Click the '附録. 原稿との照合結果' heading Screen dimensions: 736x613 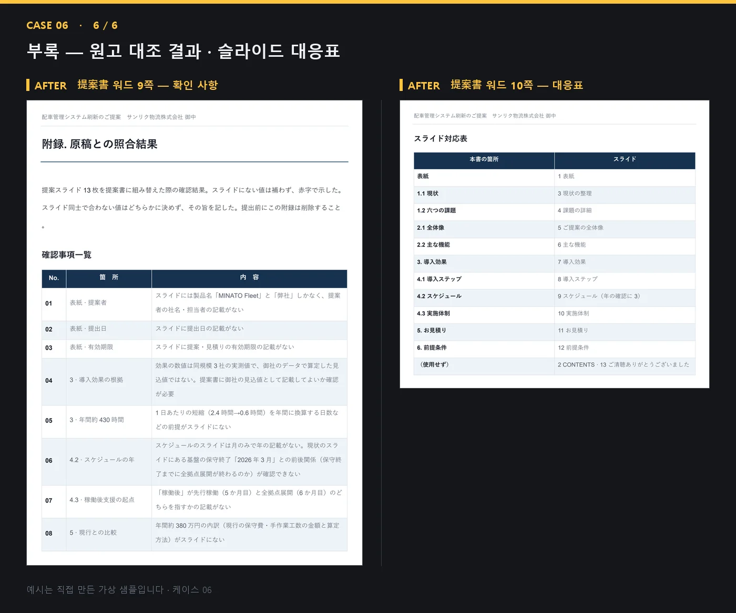100,144
